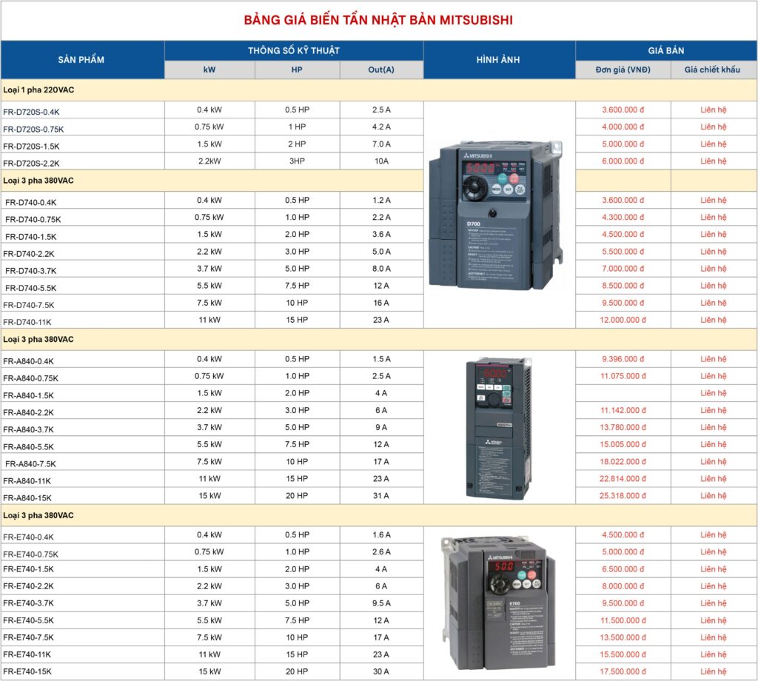The image size is (758, 681).
Task: Click the 12.000.000 đ price value
Action: [x=623, y=321]
